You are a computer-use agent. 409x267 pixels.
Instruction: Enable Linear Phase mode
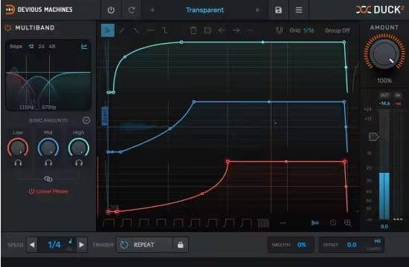48,192
